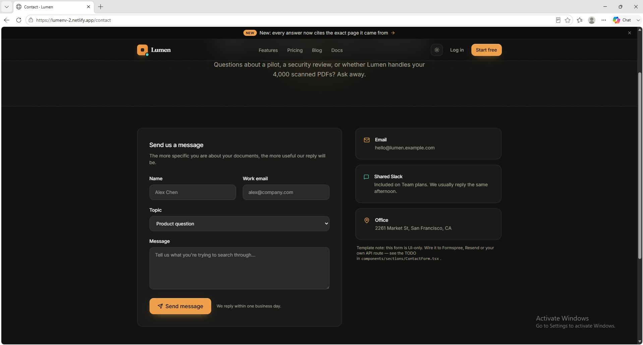The height and width of the screenshot is (345, 643).
Task: Dismiss the announcement banner with X
Action: pos(629,33)
